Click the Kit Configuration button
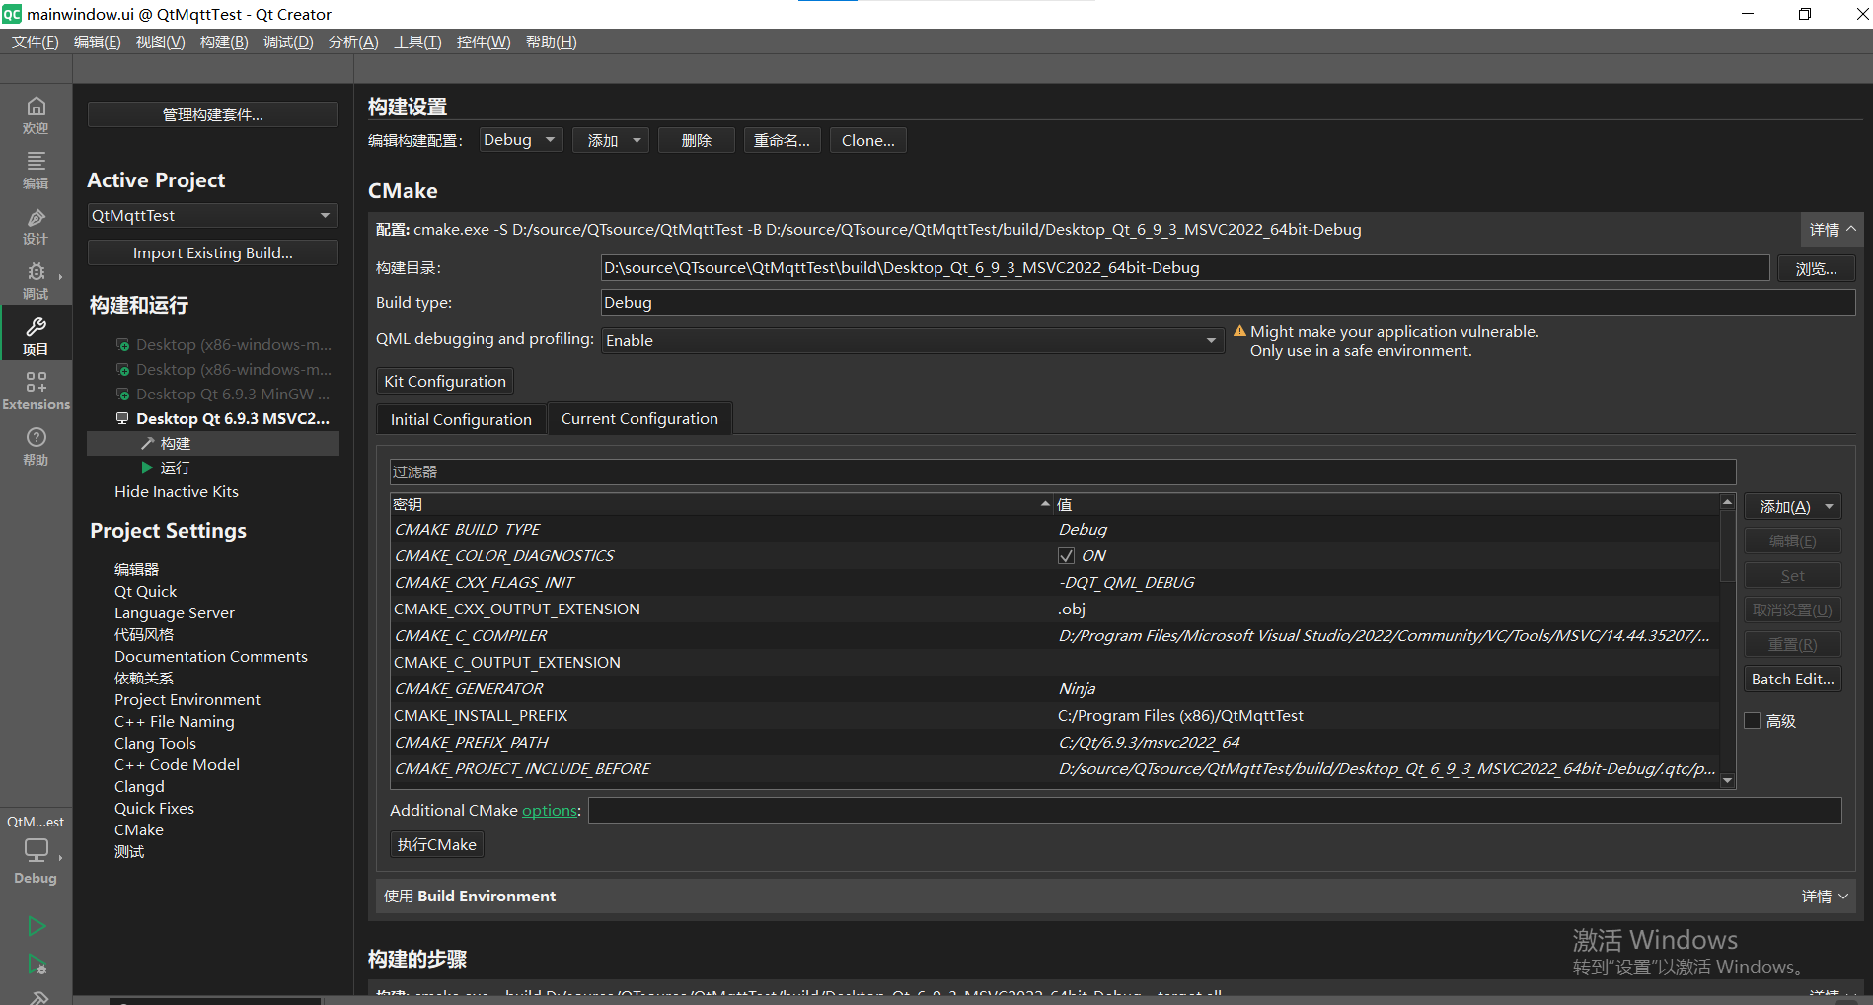Image resolution: width=1873 pixels, height=1005 pixels. tap(445, 381)
